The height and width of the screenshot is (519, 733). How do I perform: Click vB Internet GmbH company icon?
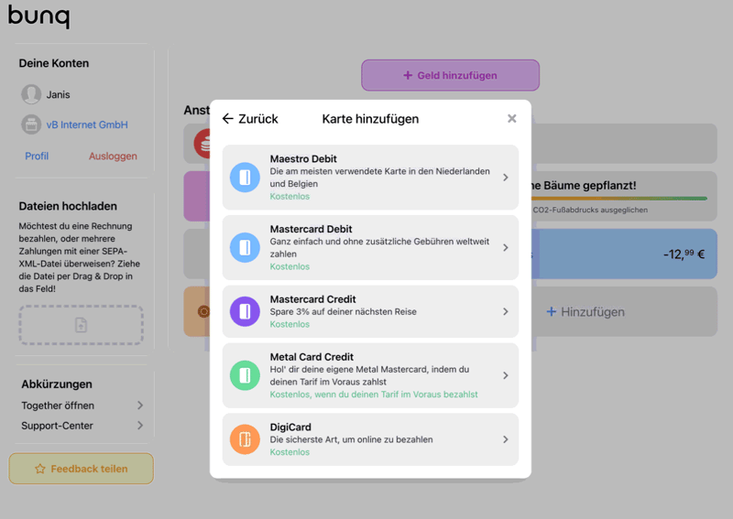(x=31, y=124)
